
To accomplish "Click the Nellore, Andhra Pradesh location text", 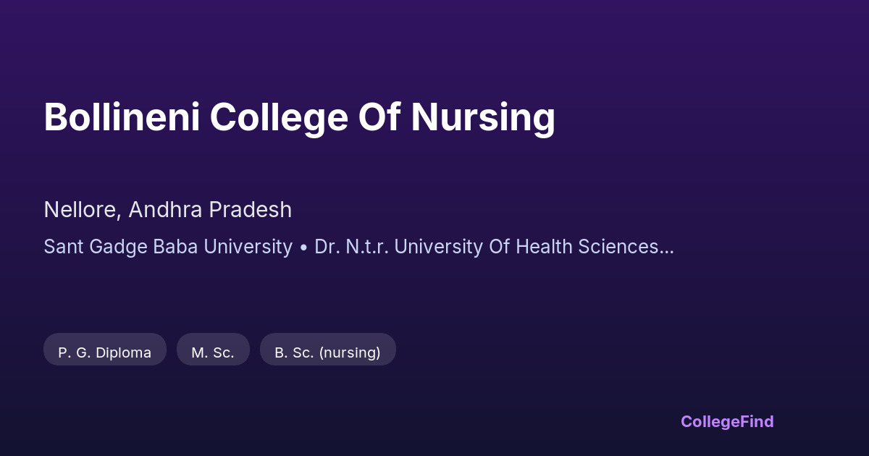I will [167, 210].
